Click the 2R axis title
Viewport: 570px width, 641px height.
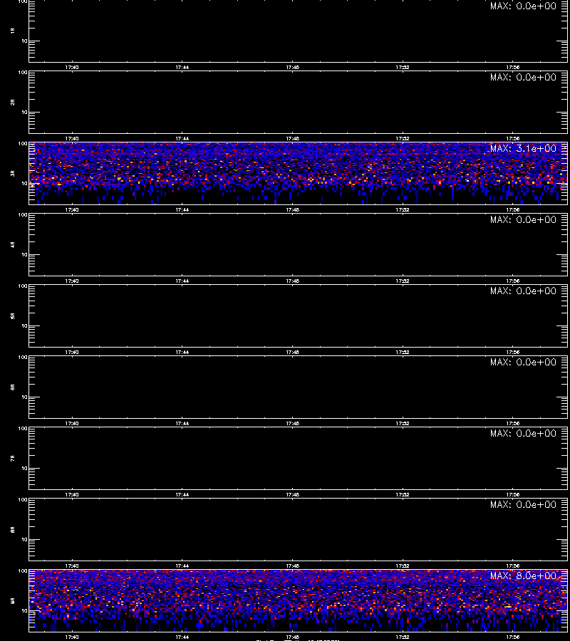coord(13,102)
